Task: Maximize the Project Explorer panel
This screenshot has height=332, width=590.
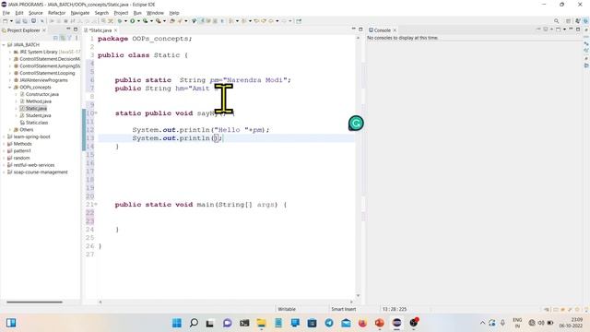Action: click(x=76, y=30)
